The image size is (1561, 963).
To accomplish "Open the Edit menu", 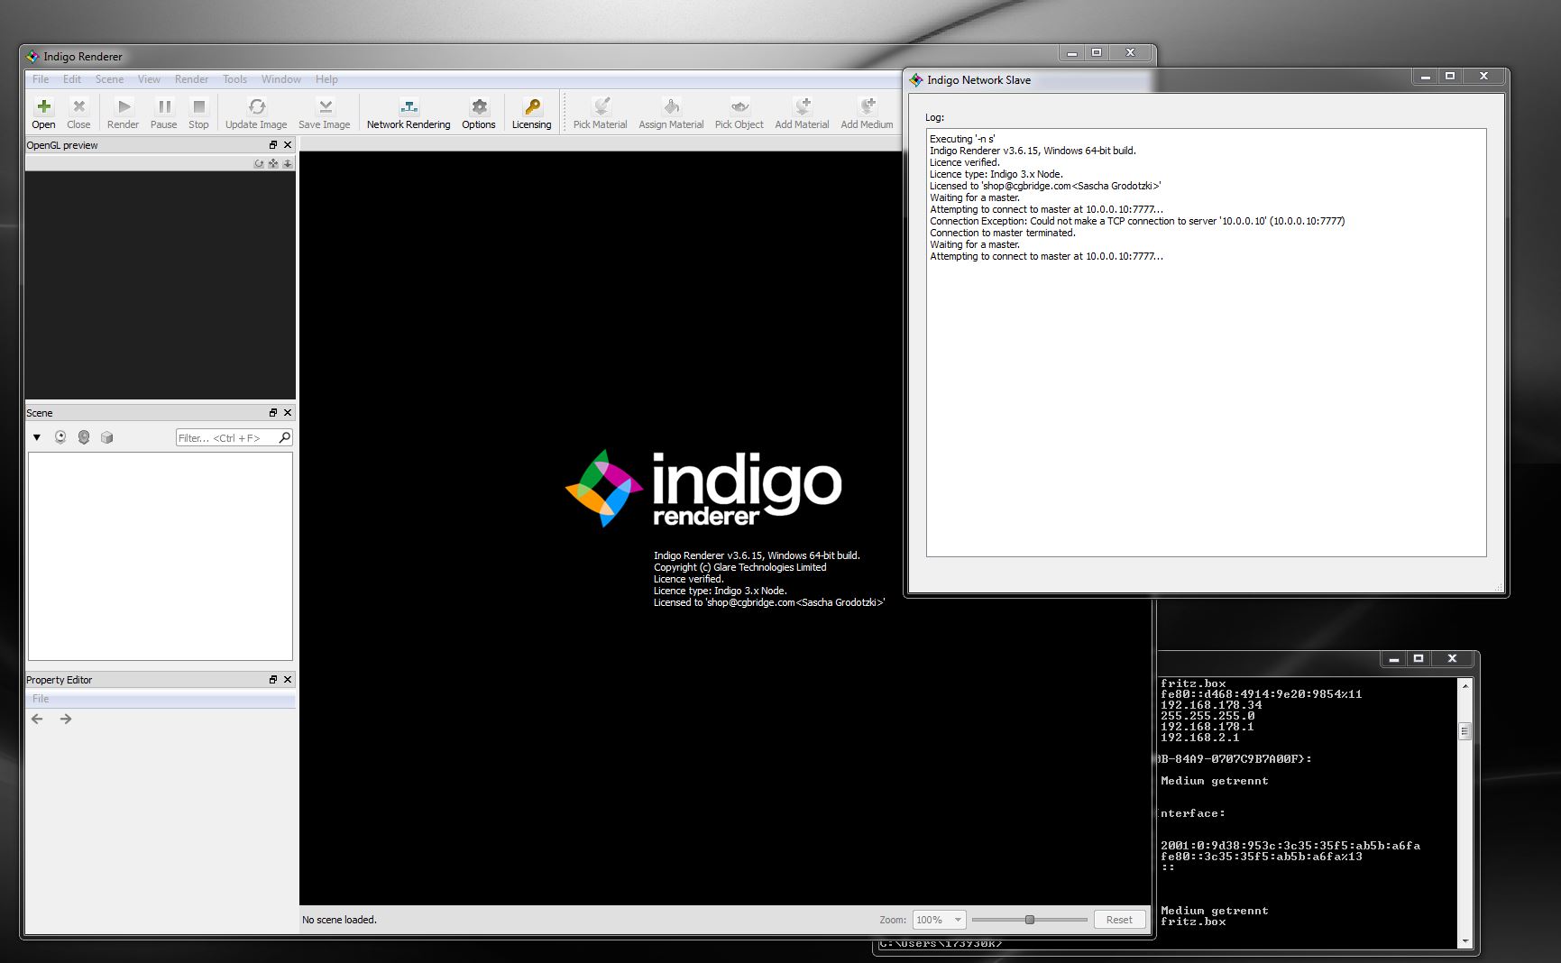I will [x=72, y=79].
